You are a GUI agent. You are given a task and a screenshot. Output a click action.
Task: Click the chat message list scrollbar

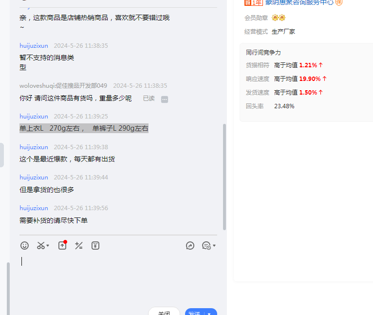click(224, 177)
